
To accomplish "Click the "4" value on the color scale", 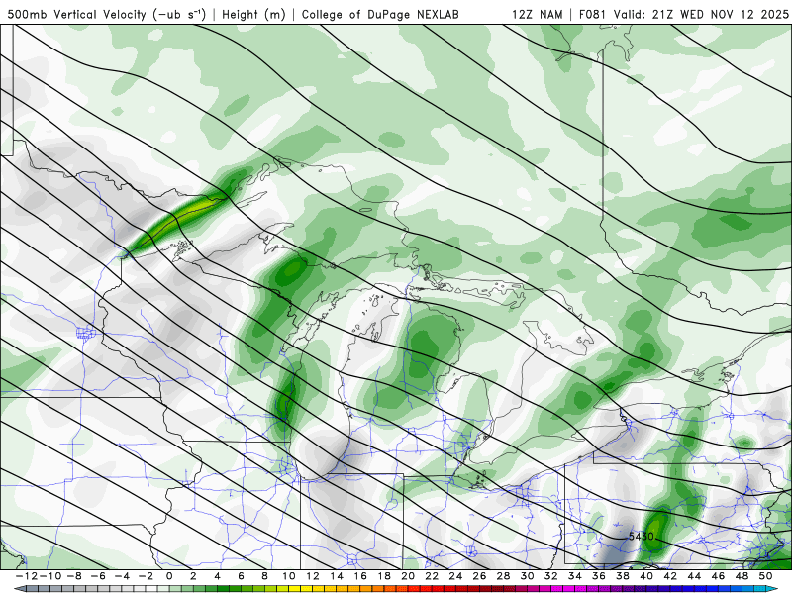I will click(x=217, y=576).
